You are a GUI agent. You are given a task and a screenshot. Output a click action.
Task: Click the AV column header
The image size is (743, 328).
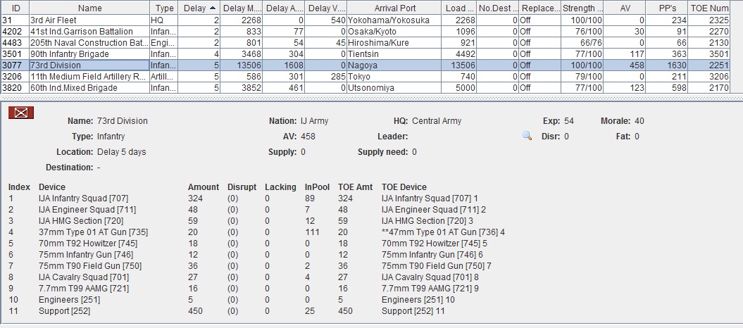click(x=625, y=8)
